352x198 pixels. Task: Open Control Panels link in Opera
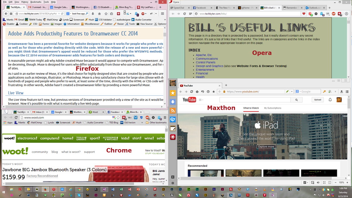point(206,62)
